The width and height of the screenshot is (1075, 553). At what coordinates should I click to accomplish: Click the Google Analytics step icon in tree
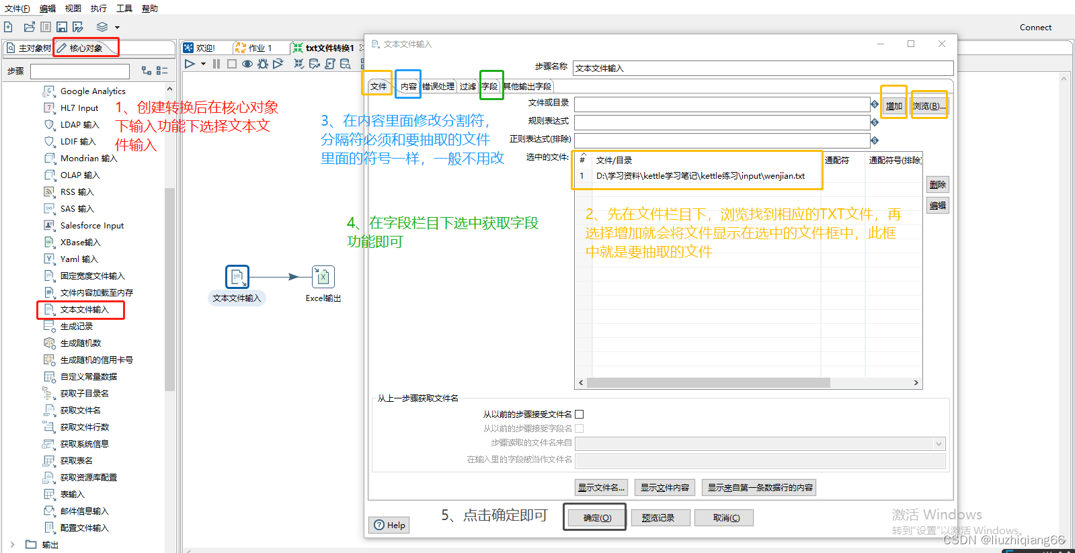(49, 91)
